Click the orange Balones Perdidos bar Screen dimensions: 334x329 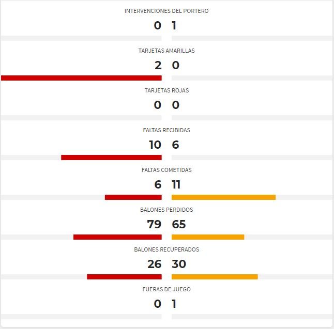pos(208,237)
